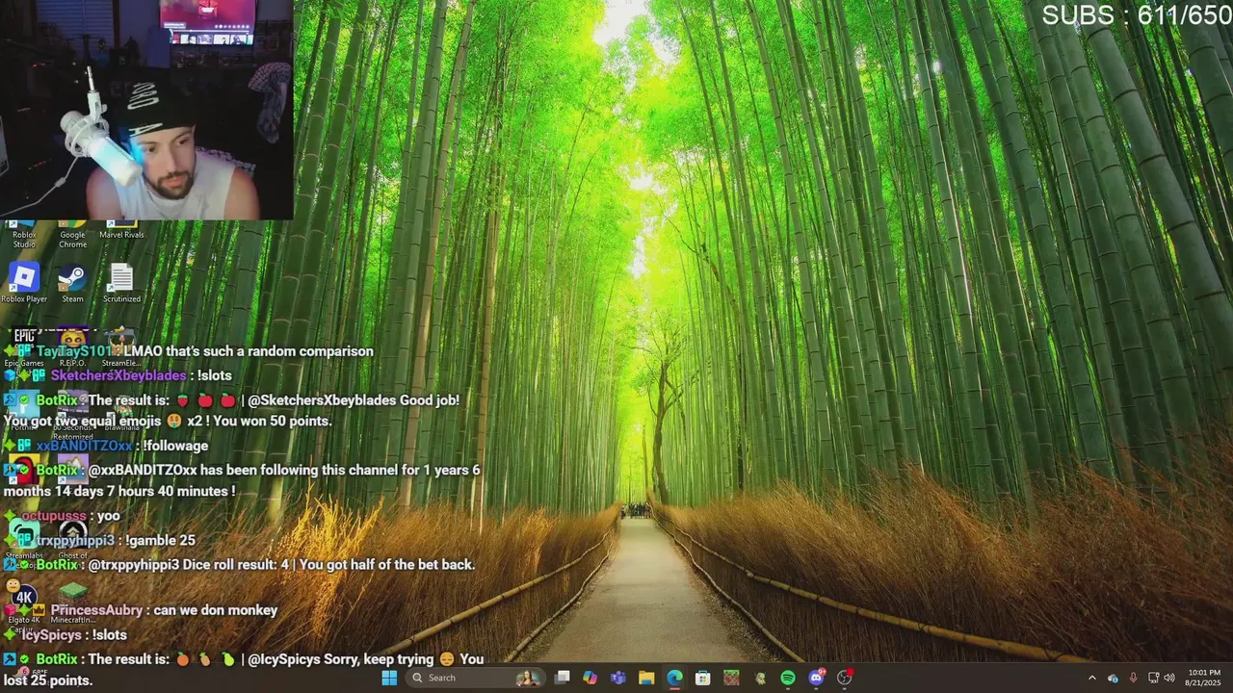
Task: Open Minecraft block icon on taskbar
Action: (x=731, y=678)
